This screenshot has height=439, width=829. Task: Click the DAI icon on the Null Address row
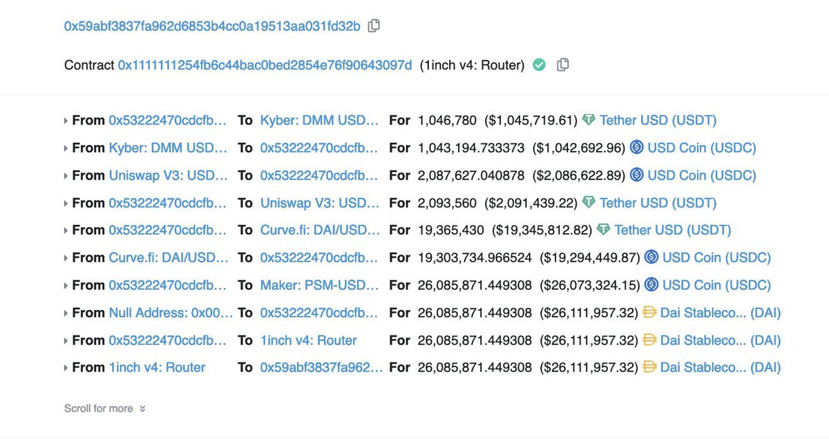point(649,313)
